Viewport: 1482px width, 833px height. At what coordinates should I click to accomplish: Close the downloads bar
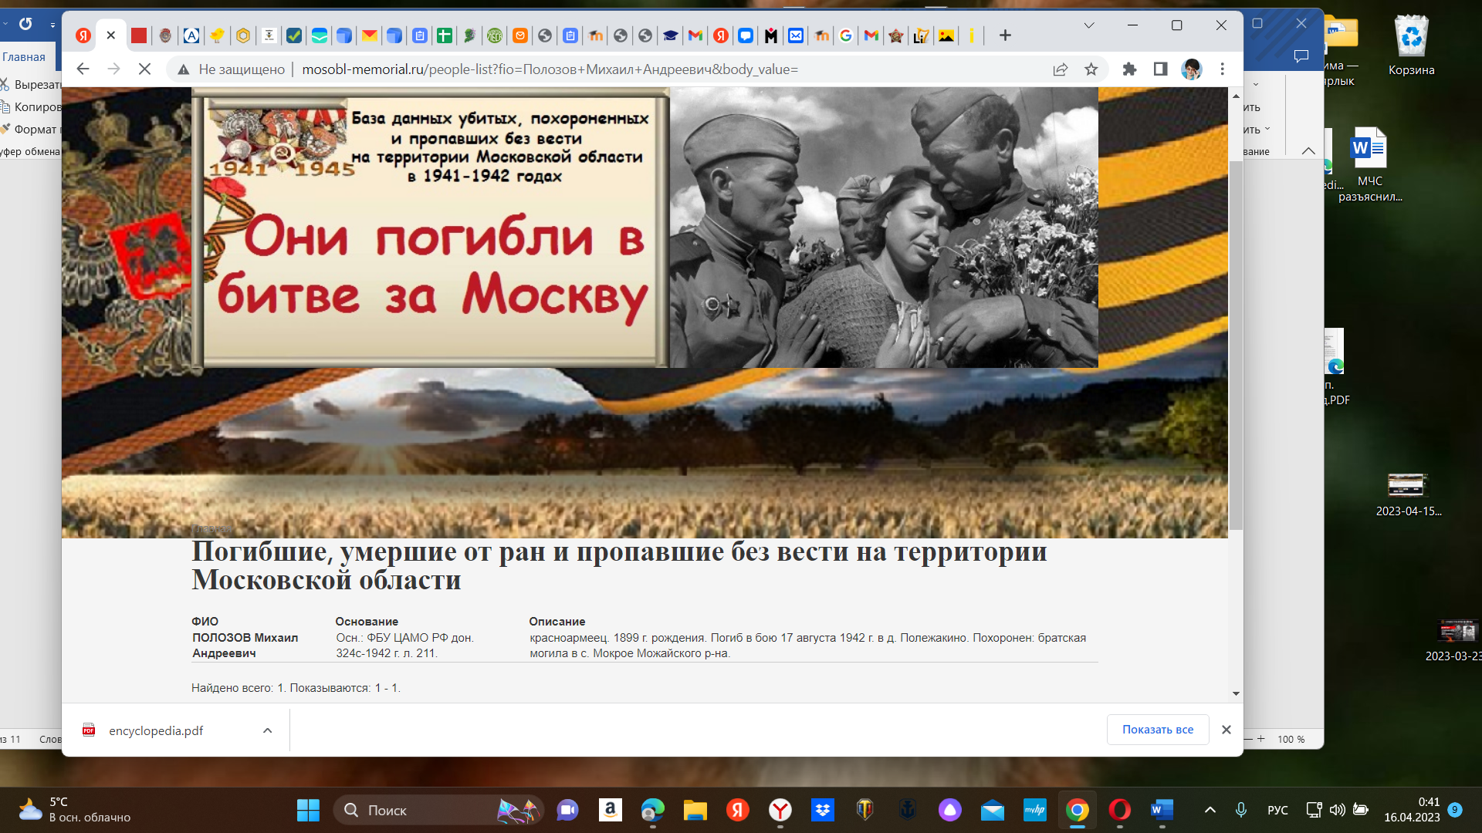(x=1226, y=730)
